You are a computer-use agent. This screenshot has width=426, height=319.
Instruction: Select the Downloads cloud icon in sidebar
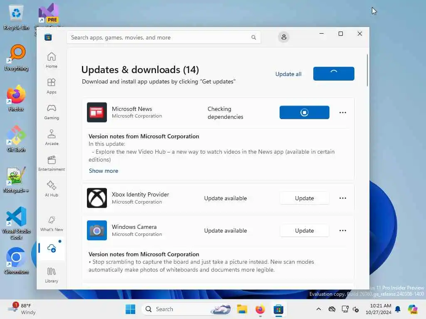pos(51,248)
